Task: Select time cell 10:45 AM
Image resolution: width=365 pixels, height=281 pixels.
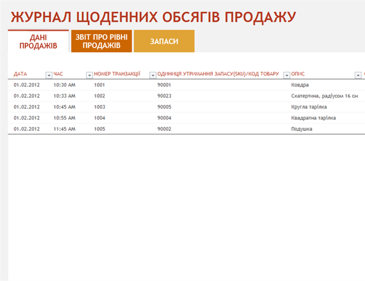Action: (64, 107)
